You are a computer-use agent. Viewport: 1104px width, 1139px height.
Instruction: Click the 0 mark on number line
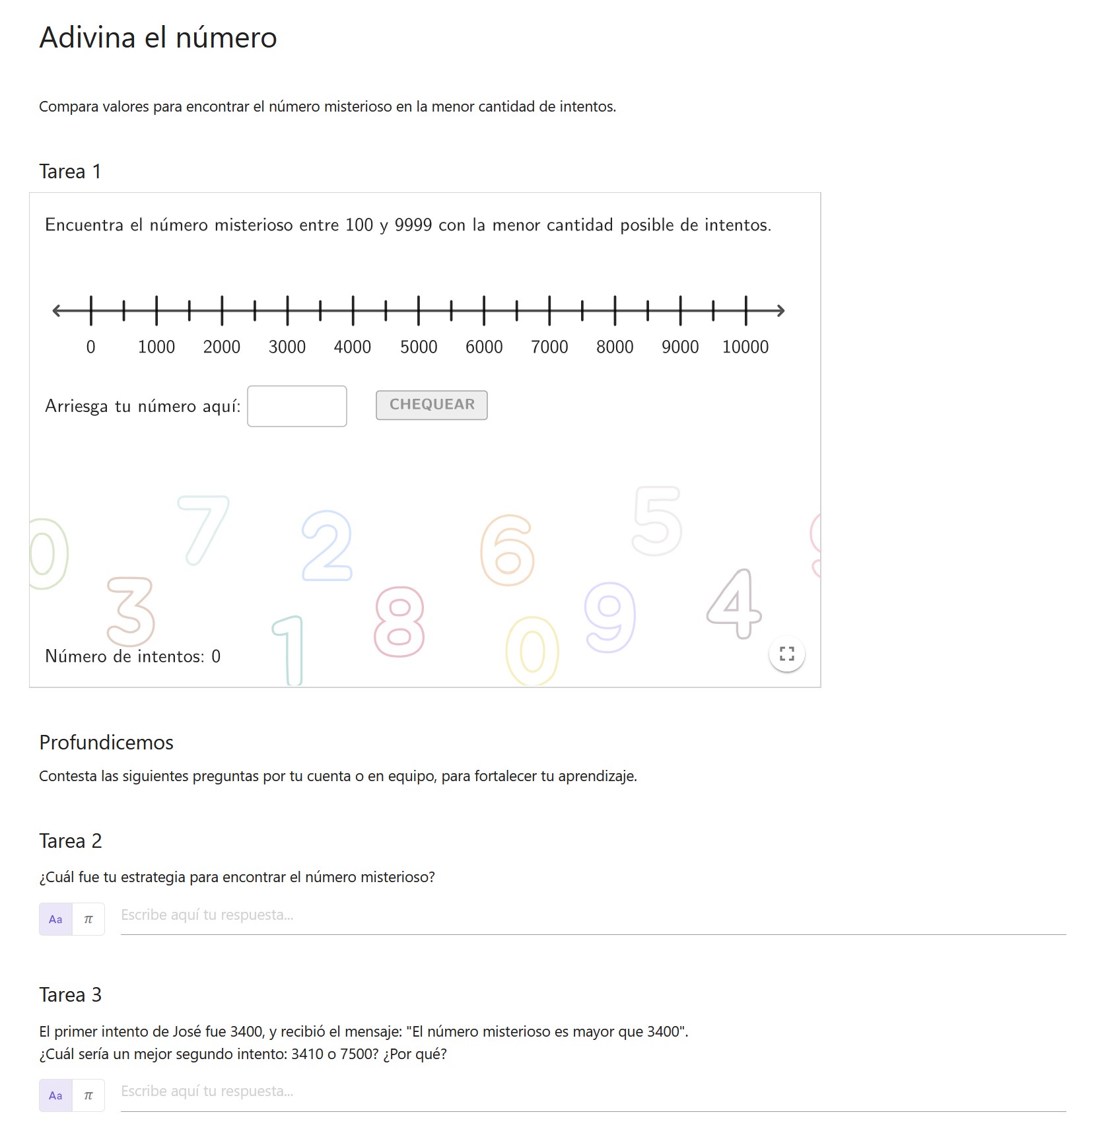(91, 310)
